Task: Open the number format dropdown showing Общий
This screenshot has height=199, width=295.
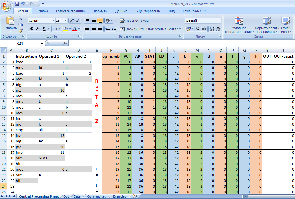Action: (x=219, y=20)
